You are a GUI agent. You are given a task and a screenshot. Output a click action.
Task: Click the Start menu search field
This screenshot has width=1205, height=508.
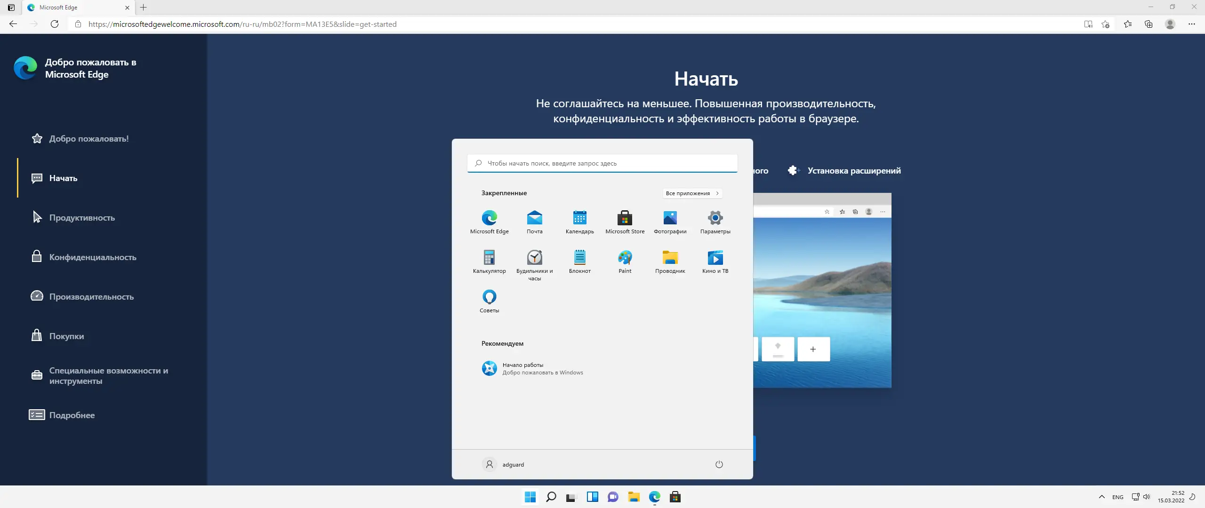coord(602,163)
